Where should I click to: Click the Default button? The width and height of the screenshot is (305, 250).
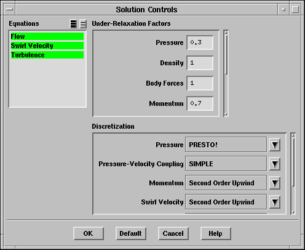[131, 233]
